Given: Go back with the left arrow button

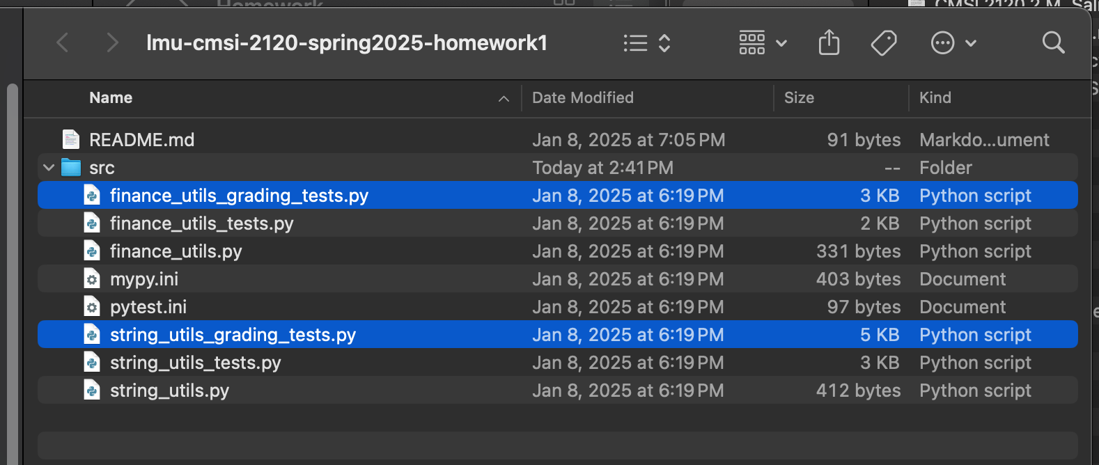Looking at the screenshot, I should [63, 43].
